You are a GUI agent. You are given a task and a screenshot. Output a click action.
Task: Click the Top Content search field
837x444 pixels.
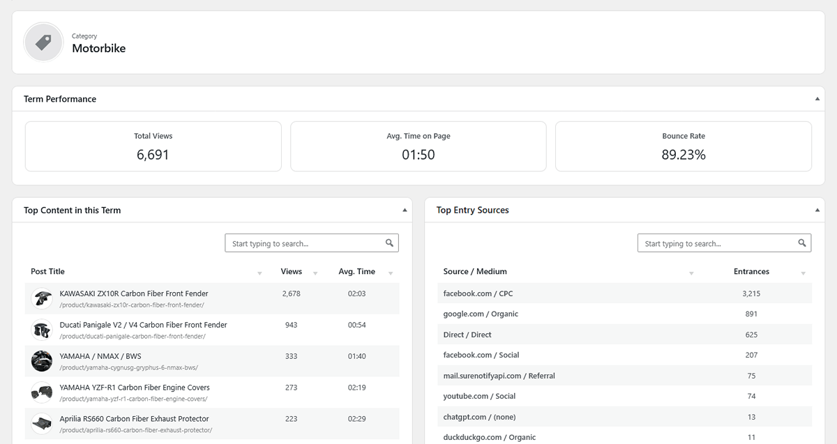[x=312, y=243]
